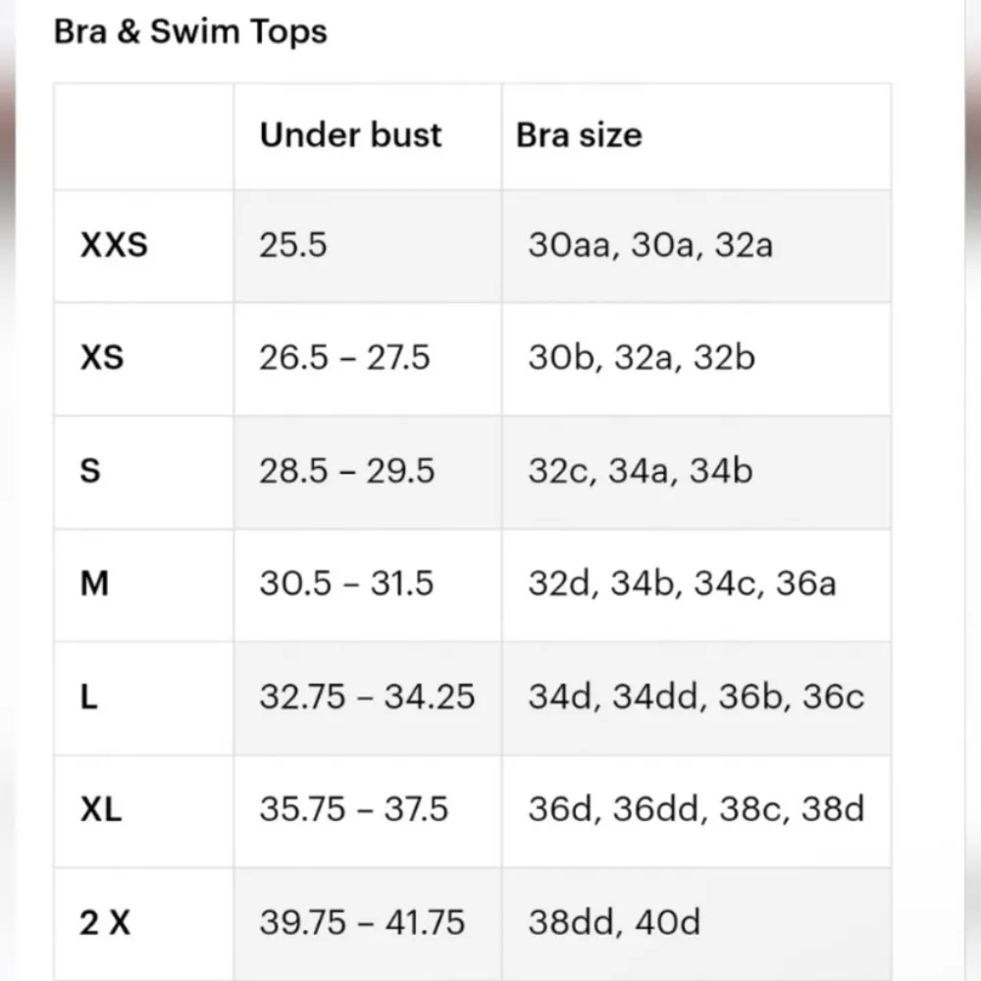Click the 32.75 – 34.25 measurement cell
Viewport: 981px width, 981px height.
(x=367, y=697)
